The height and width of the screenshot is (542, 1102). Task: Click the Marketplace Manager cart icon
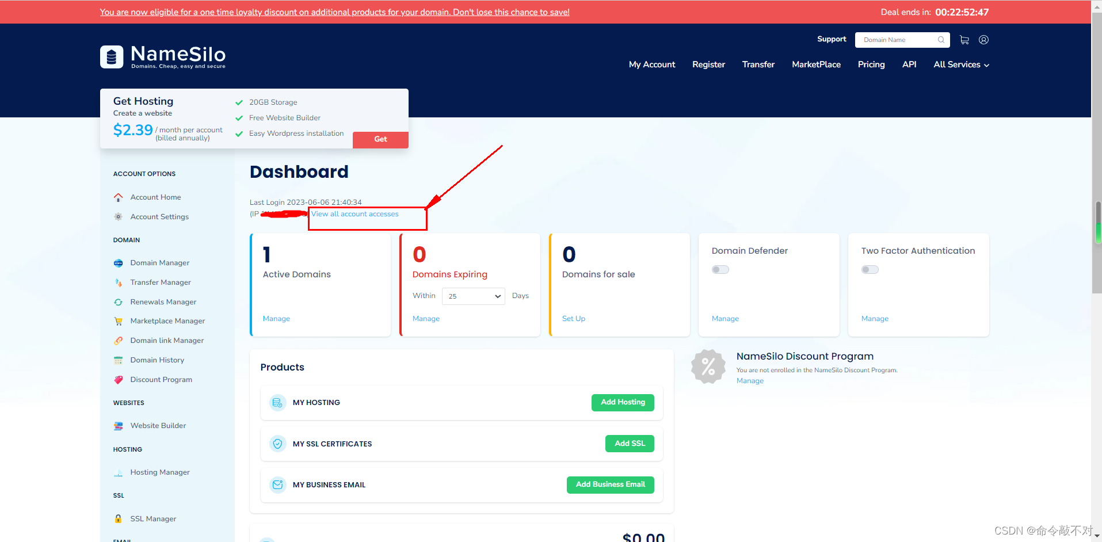[118, 321]
